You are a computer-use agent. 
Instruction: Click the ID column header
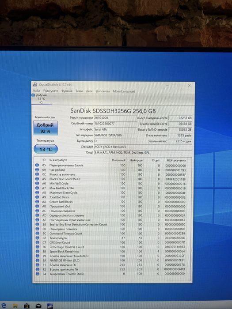tap(44, 160)
